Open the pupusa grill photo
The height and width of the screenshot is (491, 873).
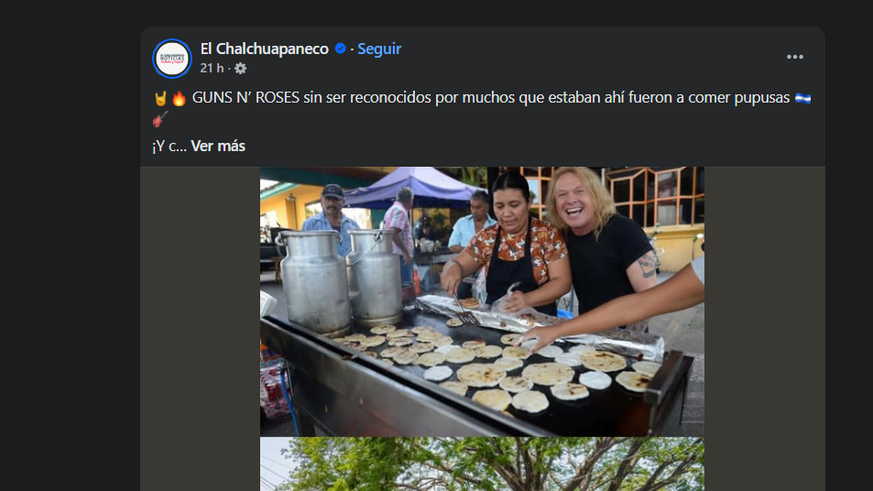click(x=482, y=301)
